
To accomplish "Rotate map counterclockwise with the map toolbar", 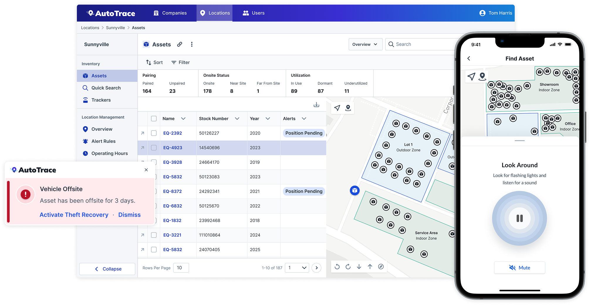I will coord(337,267).
